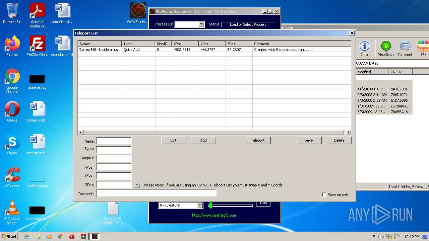Open Windows Media Player taskbar icon
429x241 pixels.
pos(49,237)
